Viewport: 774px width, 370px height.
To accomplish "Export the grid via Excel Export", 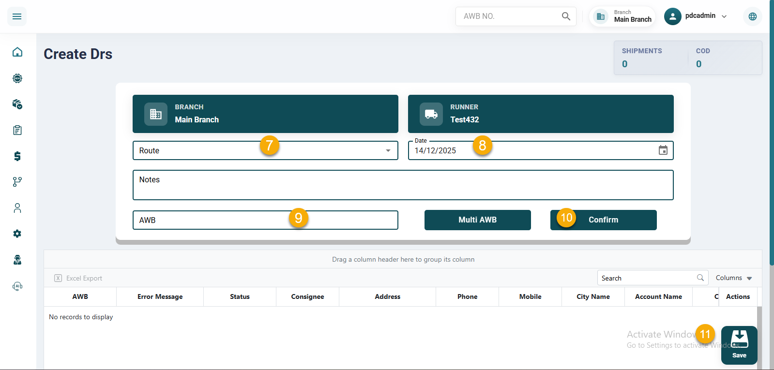I will [78, 278].
